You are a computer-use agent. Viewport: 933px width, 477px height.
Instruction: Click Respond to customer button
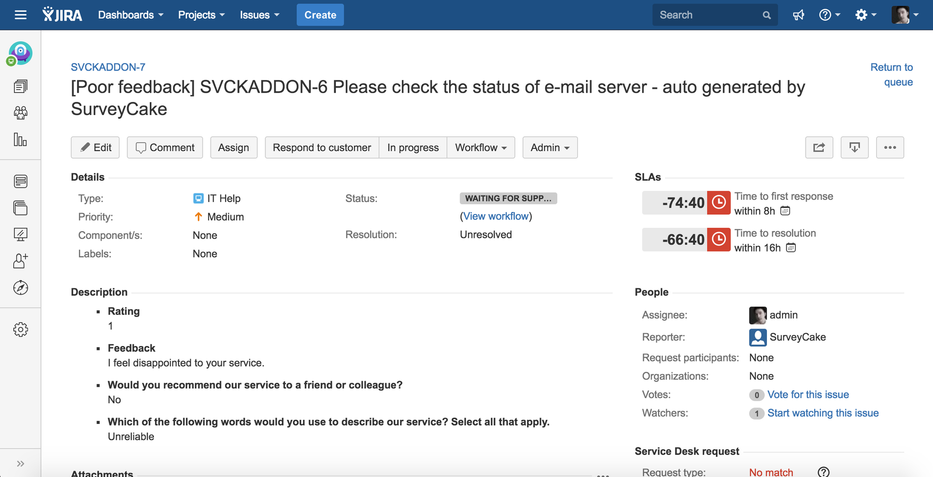click(322, 147)
